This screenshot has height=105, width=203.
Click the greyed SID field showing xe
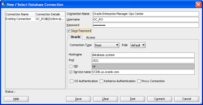pos(143,66)
